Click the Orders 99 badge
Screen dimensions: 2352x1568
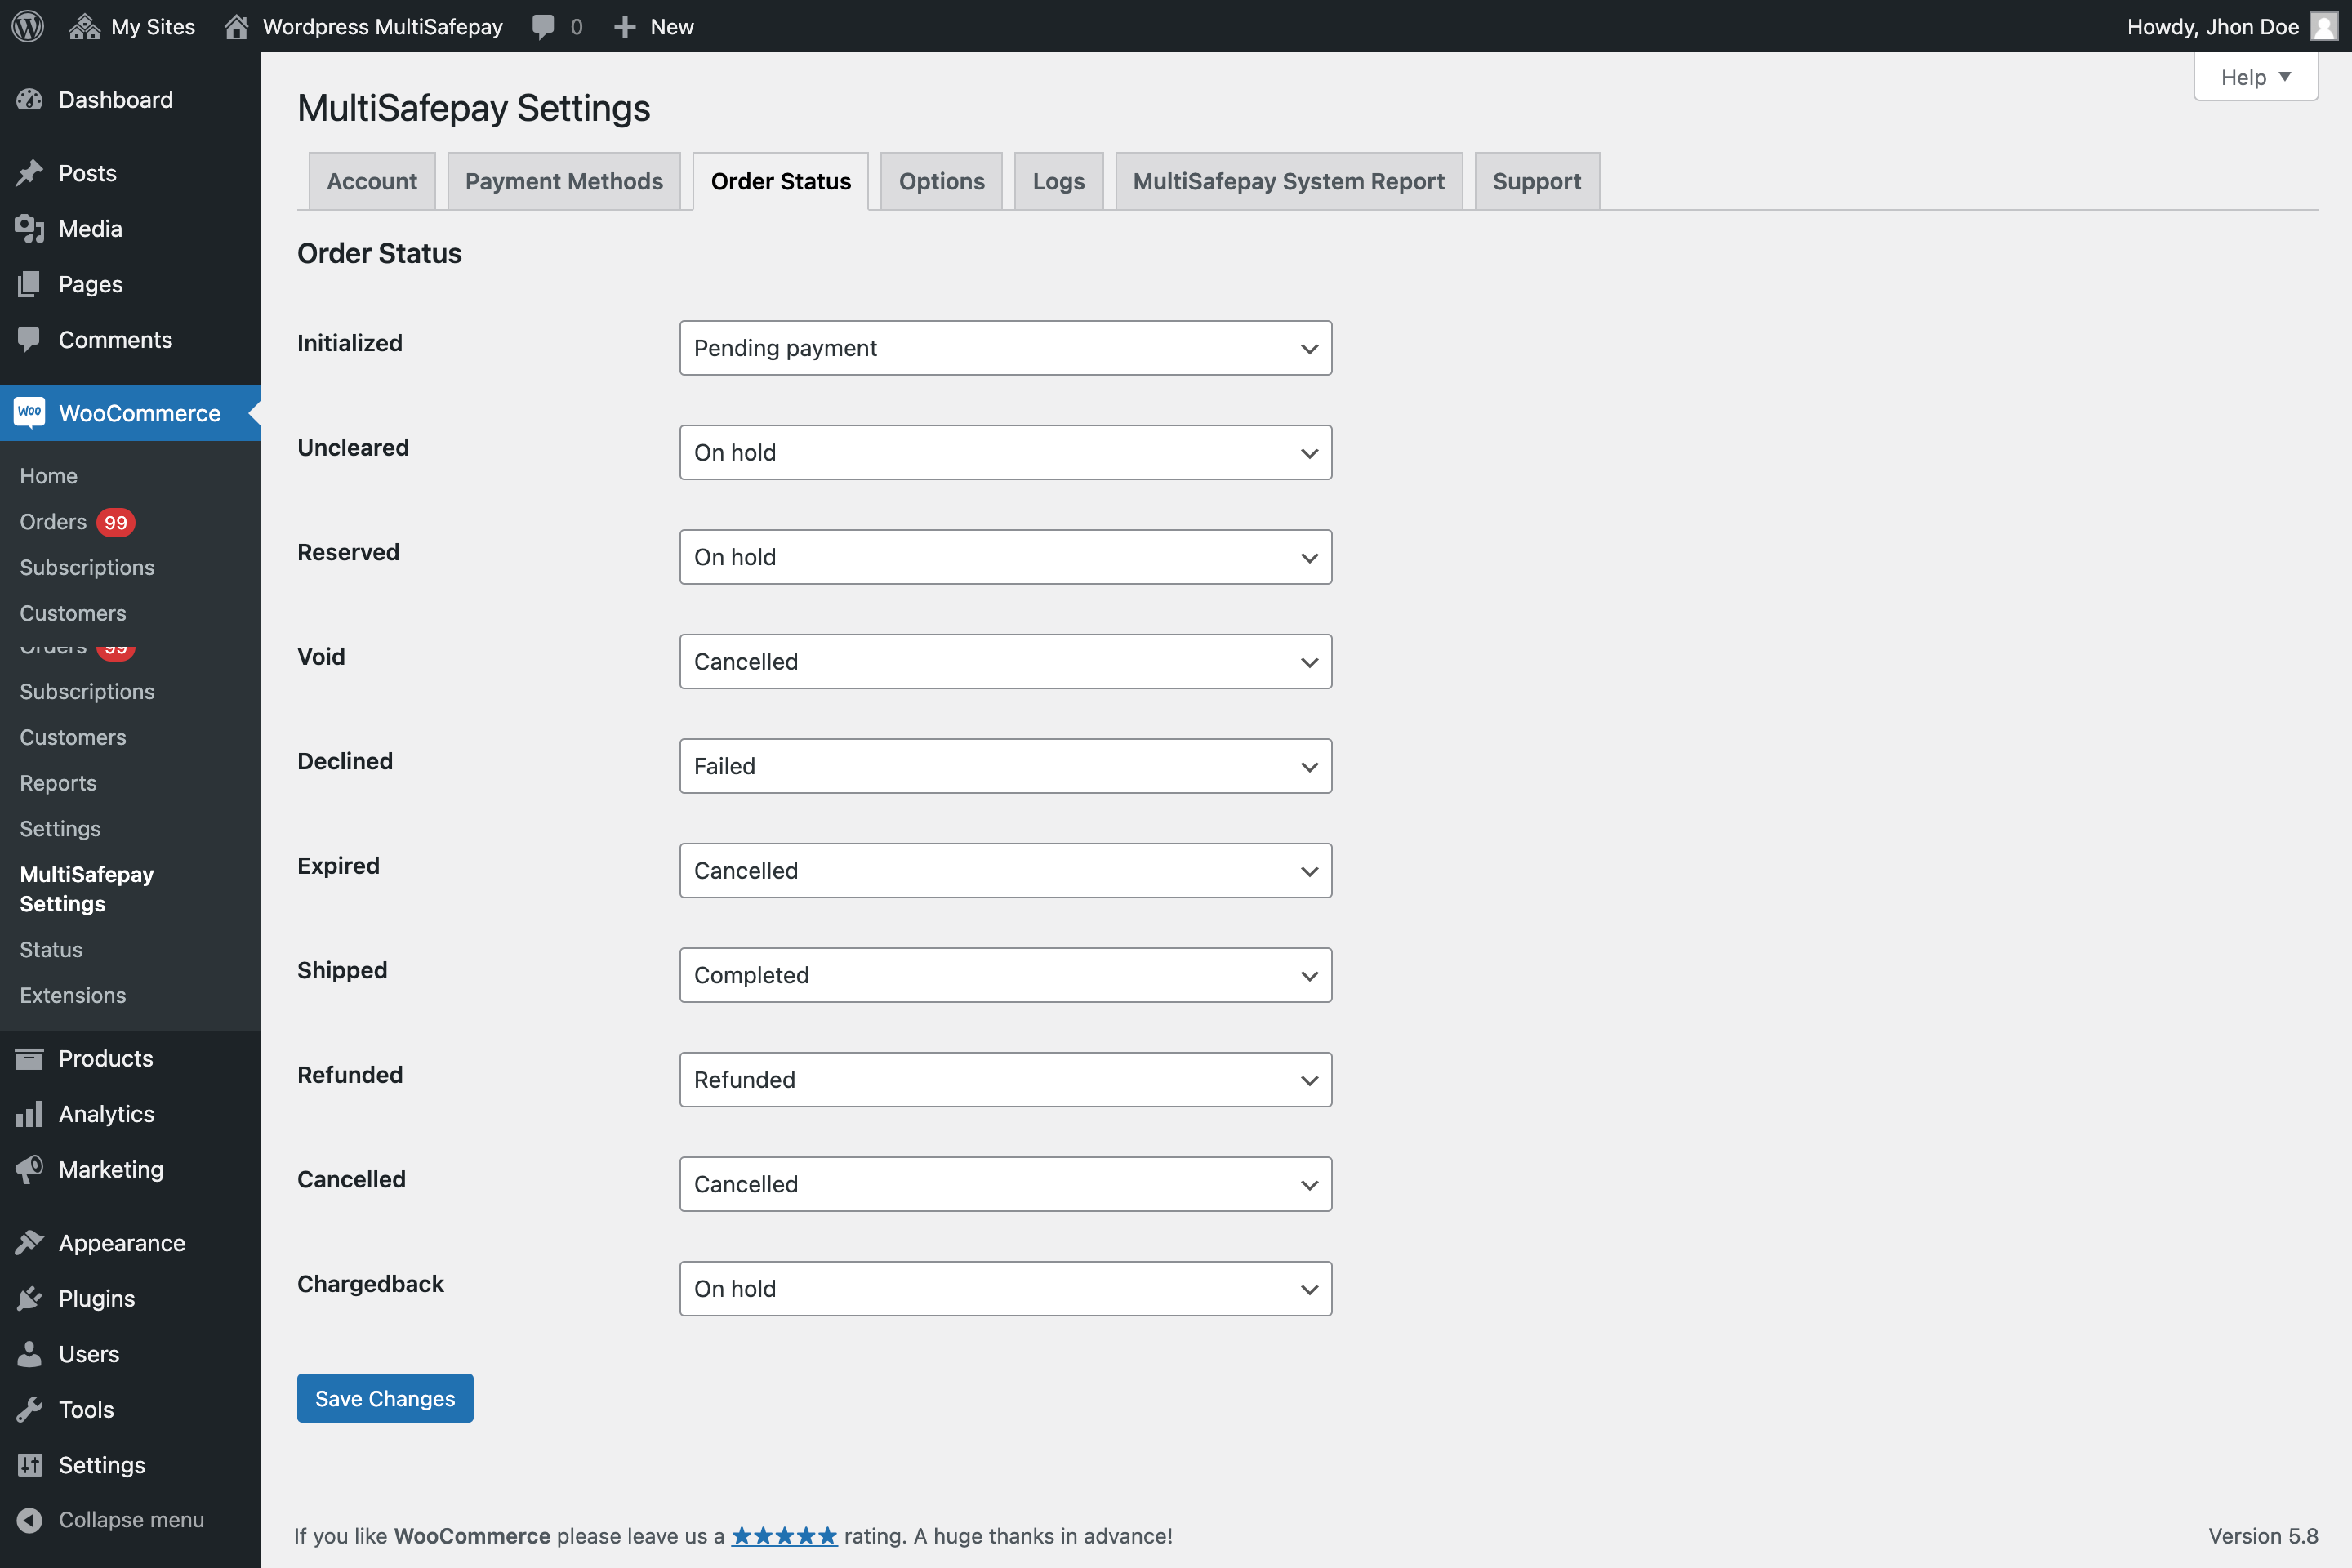116,522
